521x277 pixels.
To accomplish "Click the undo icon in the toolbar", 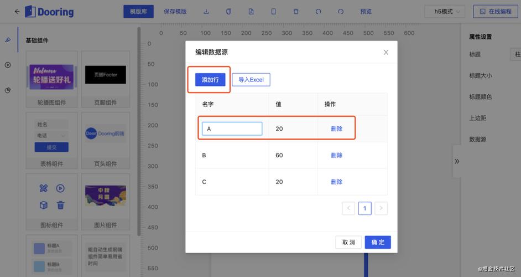I will [x=319, y=12].
